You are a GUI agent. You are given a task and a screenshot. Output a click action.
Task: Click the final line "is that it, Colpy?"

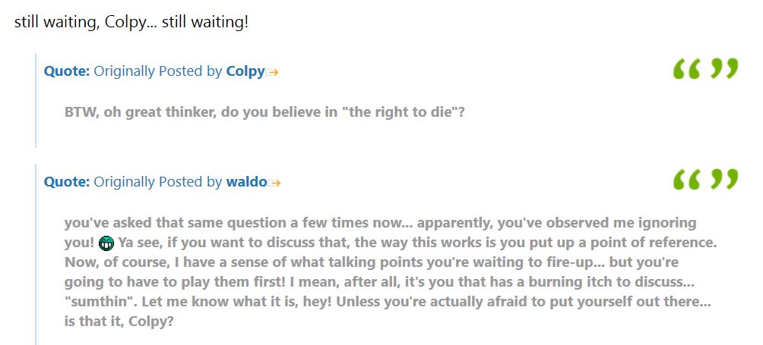tap(119, 321)
